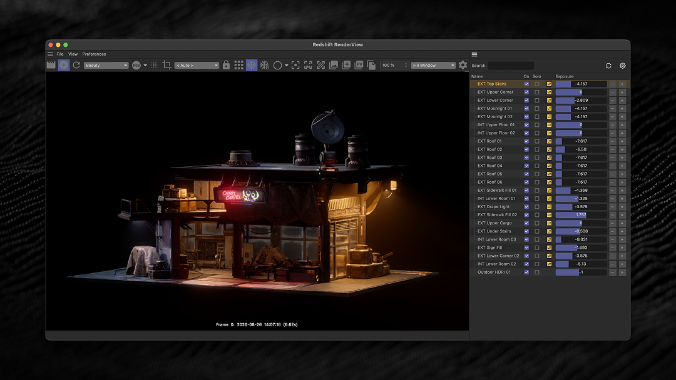Click the plus button for EXT Top Stairs

622,84
